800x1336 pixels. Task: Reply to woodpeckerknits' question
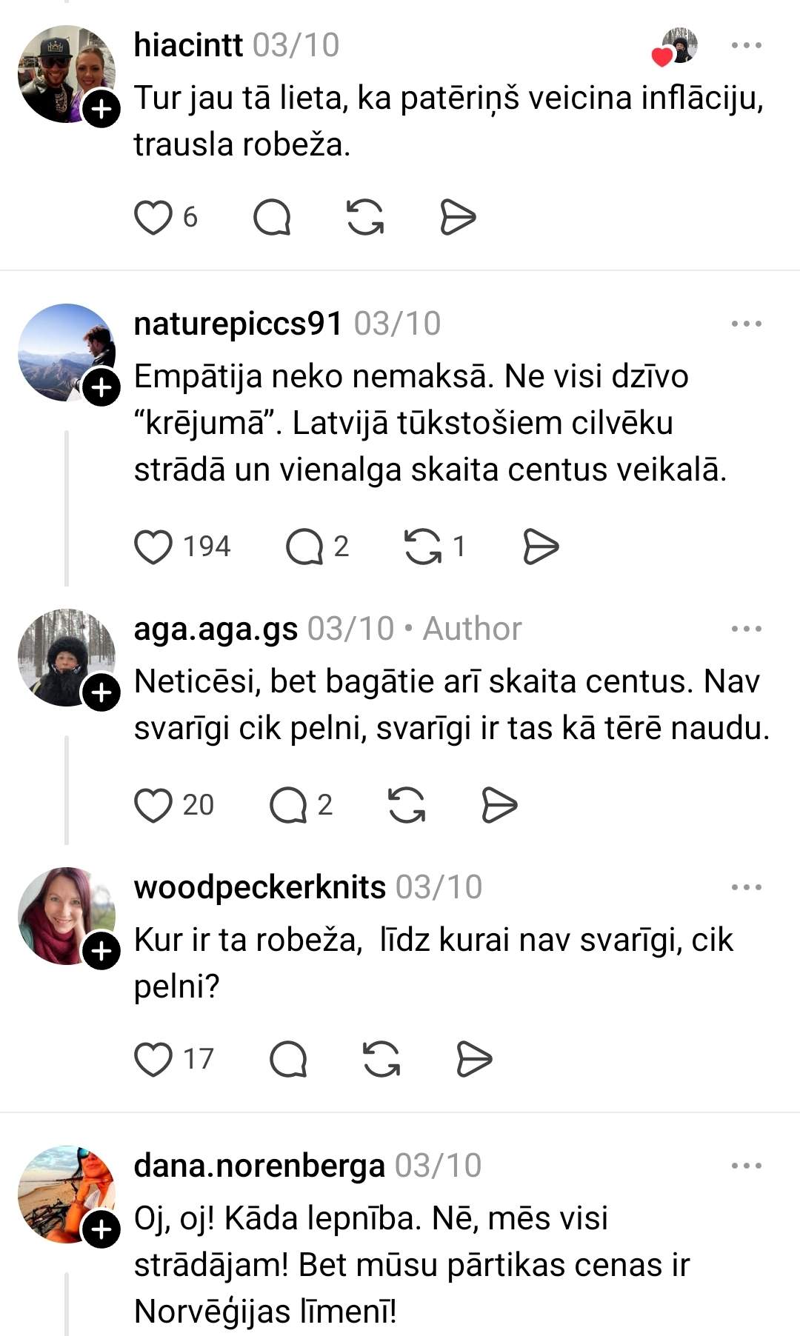tap(288, 1059)
